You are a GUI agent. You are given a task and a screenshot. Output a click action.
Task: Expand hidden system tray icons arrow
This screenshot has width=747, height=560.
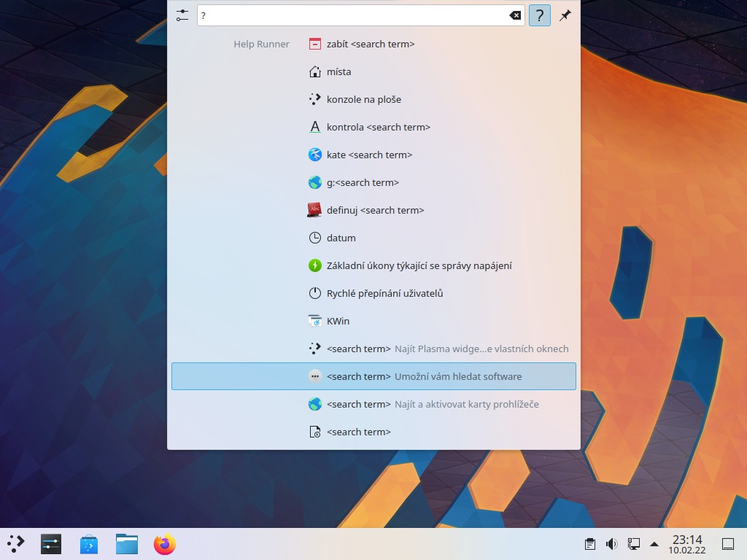coord(654,544)
